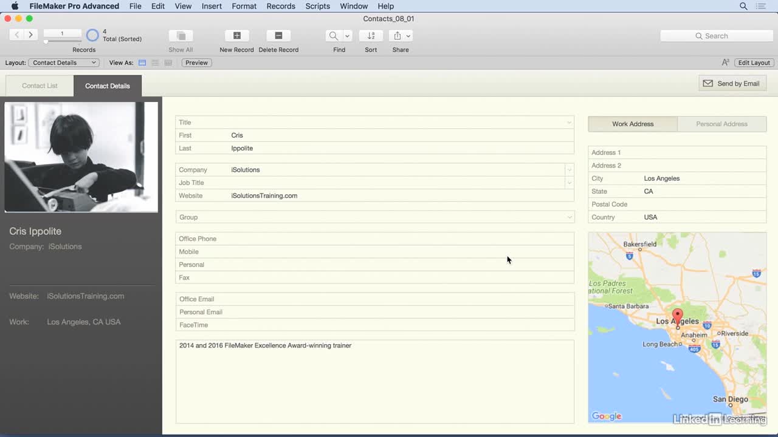
Task: Click the Office Phone field
Action: pyautogui.click(x=374, y=239)
